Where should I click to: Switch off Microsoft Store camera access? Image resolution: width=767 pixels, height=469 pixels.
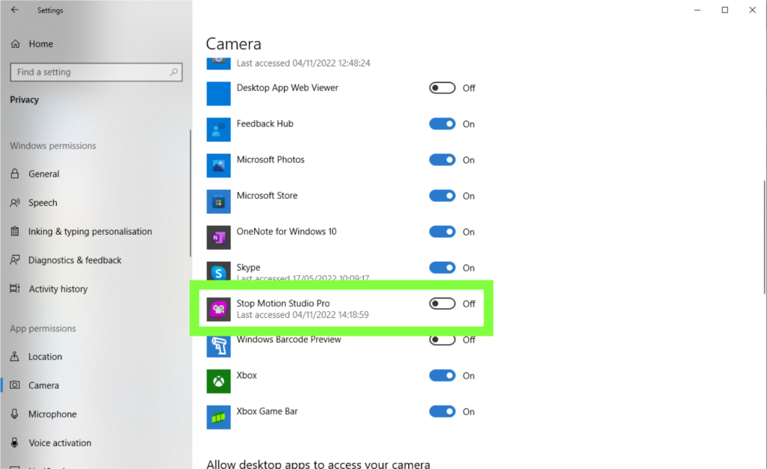point(442,196)
